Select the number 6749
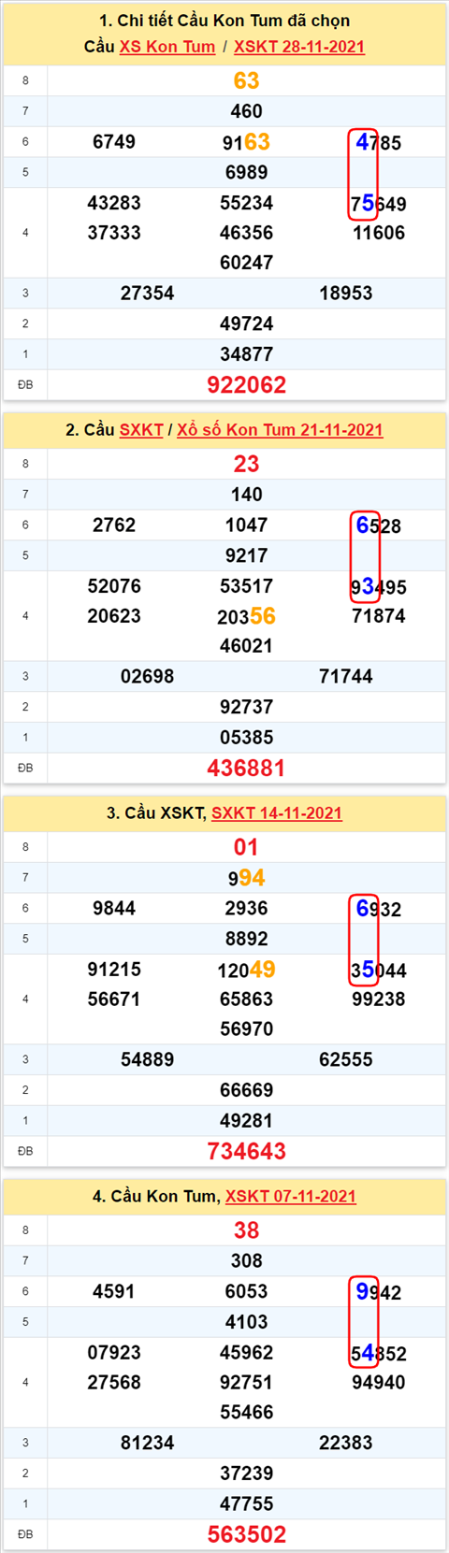Image resolution: width=449 pixels, height=1553 pixels. coord(114,142)
